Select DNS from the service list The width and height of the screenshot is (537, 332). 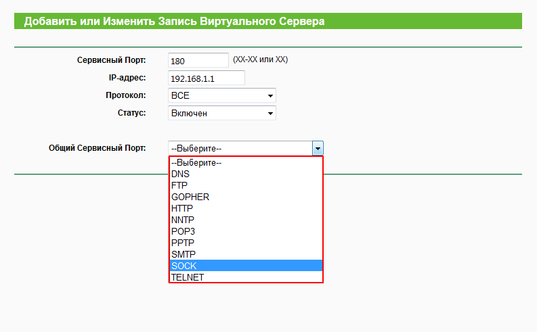(x=246, y=174)
